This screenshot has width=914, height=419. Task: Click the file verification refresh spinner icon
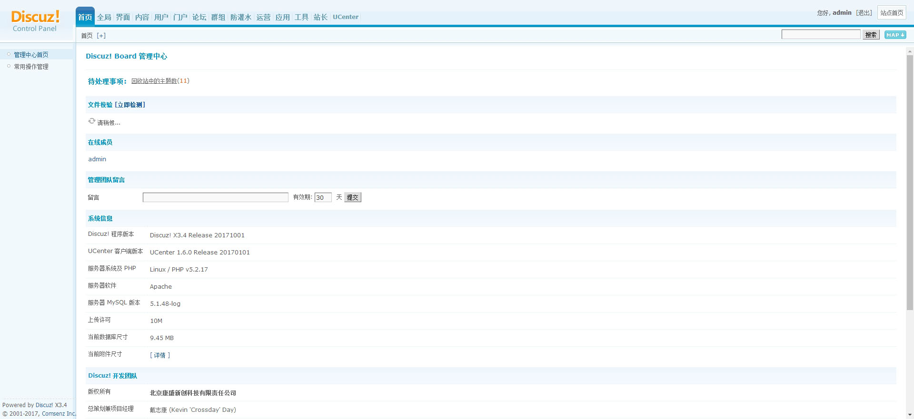click(92, 121)
